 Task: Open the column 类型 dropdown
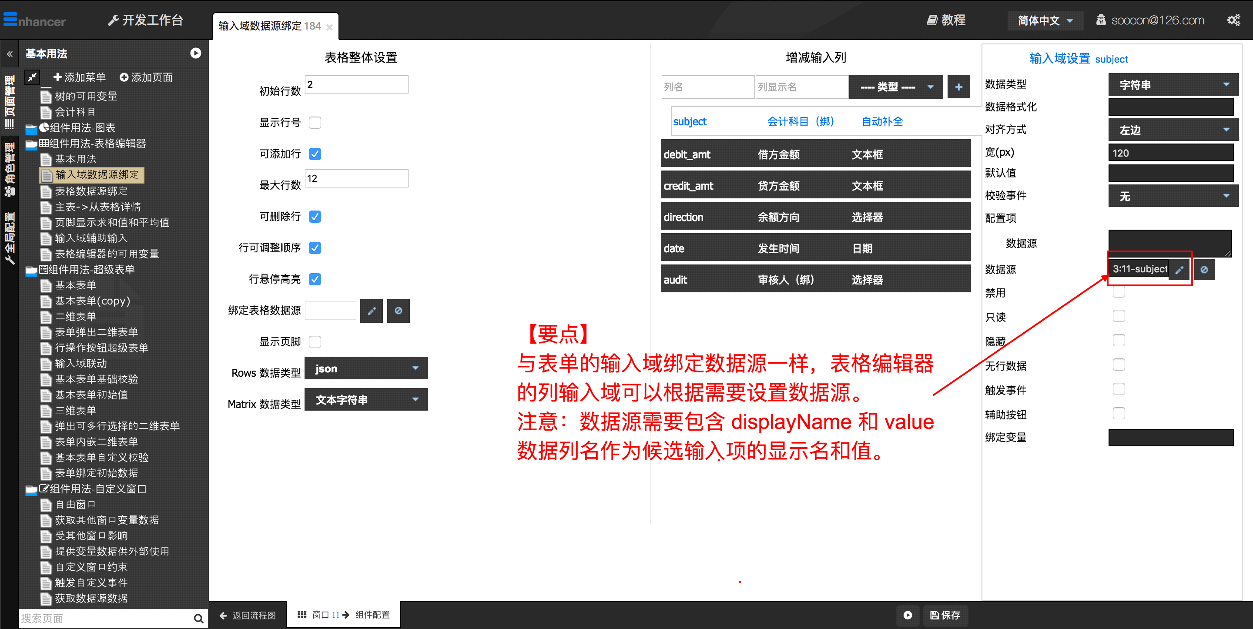coord(895,87)
